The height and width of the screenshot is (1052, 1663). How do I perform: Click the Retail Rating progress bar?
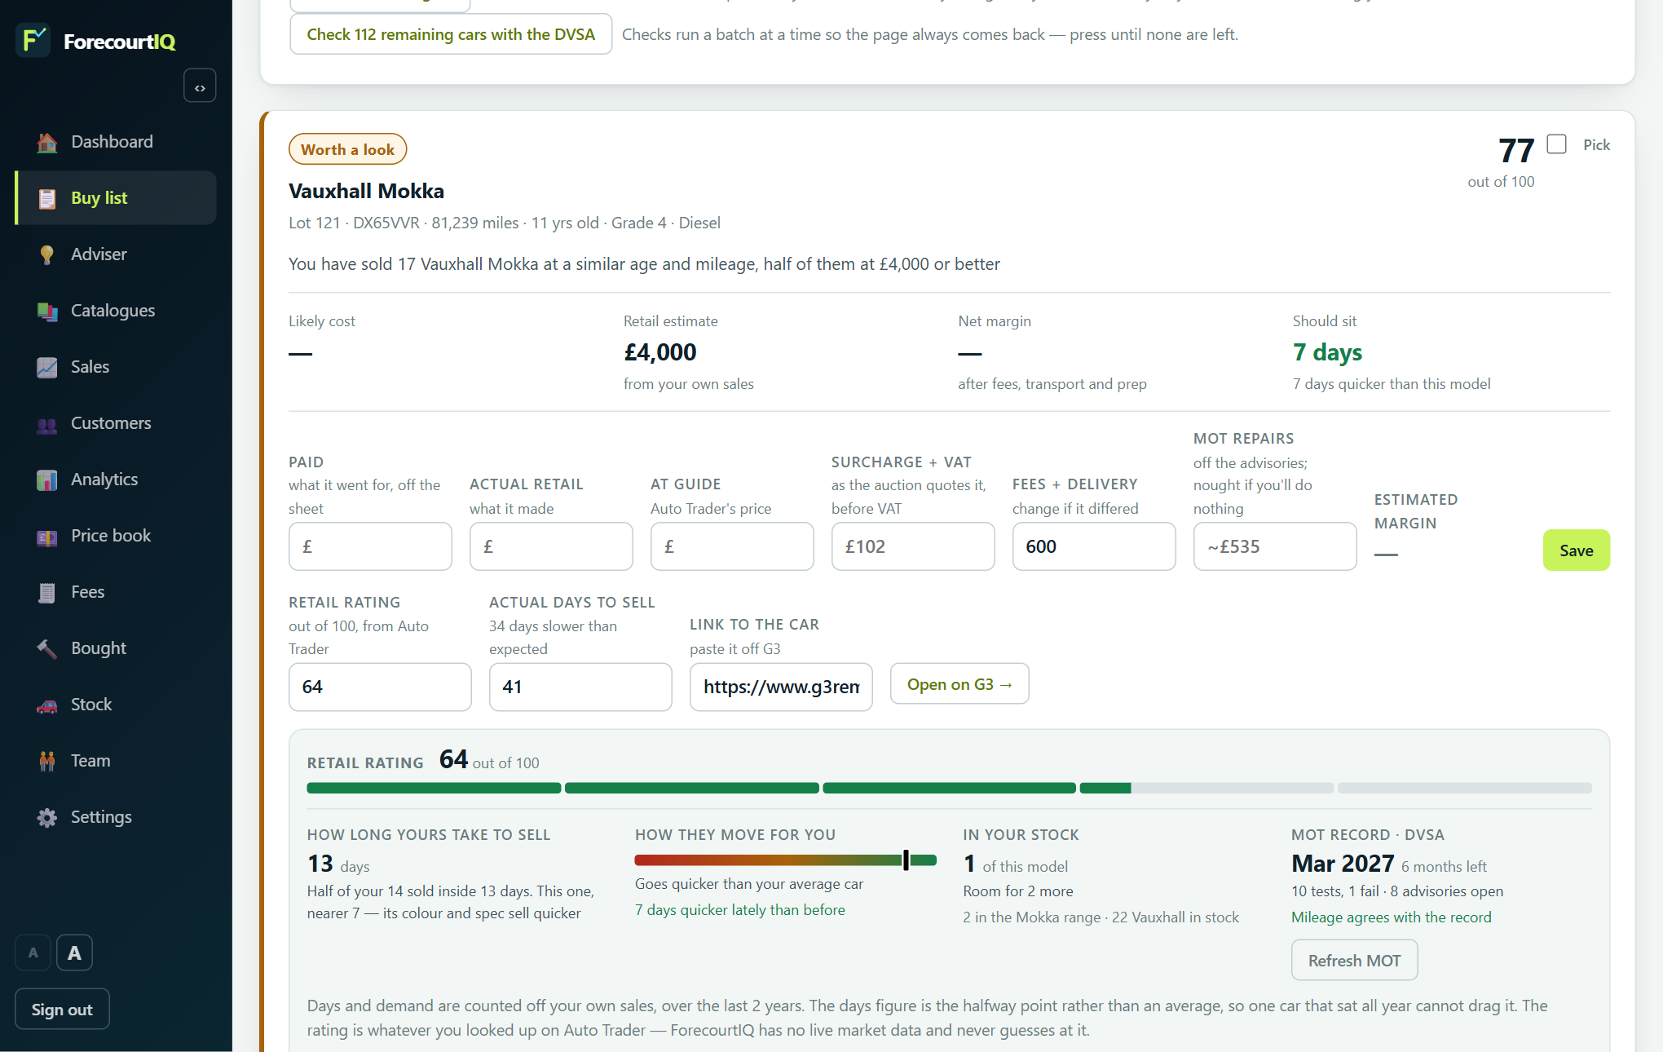click(949, 788)
